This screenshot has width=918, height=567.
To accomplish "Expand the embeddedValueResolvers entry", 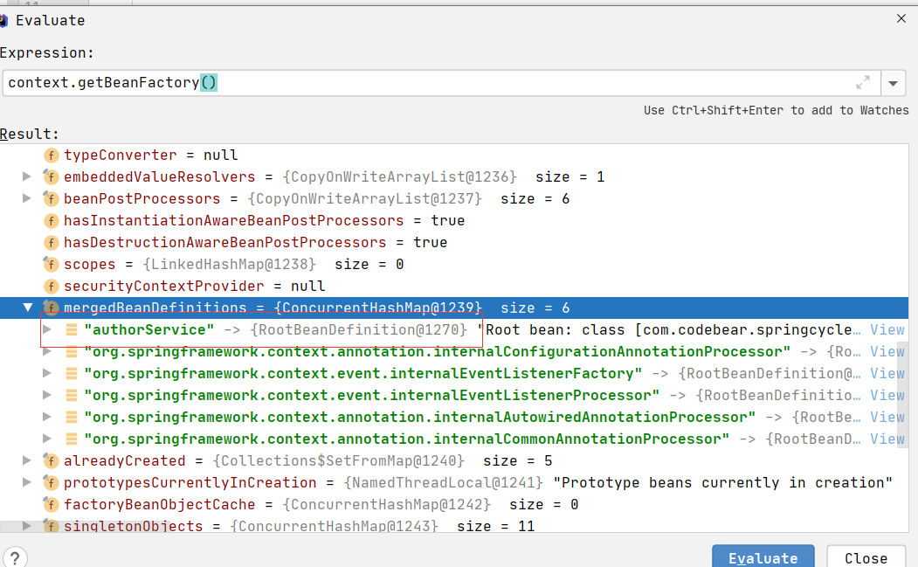I will pos(28,176).
